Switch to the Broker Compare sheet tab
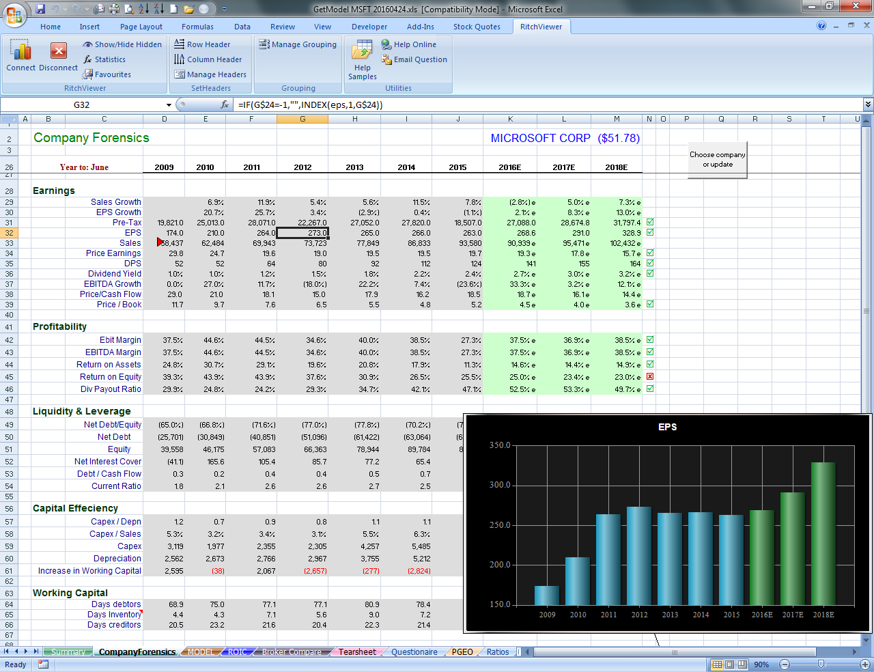Image resolution: width=874 pixels, height=672 pixels. (x=292, y=652)
